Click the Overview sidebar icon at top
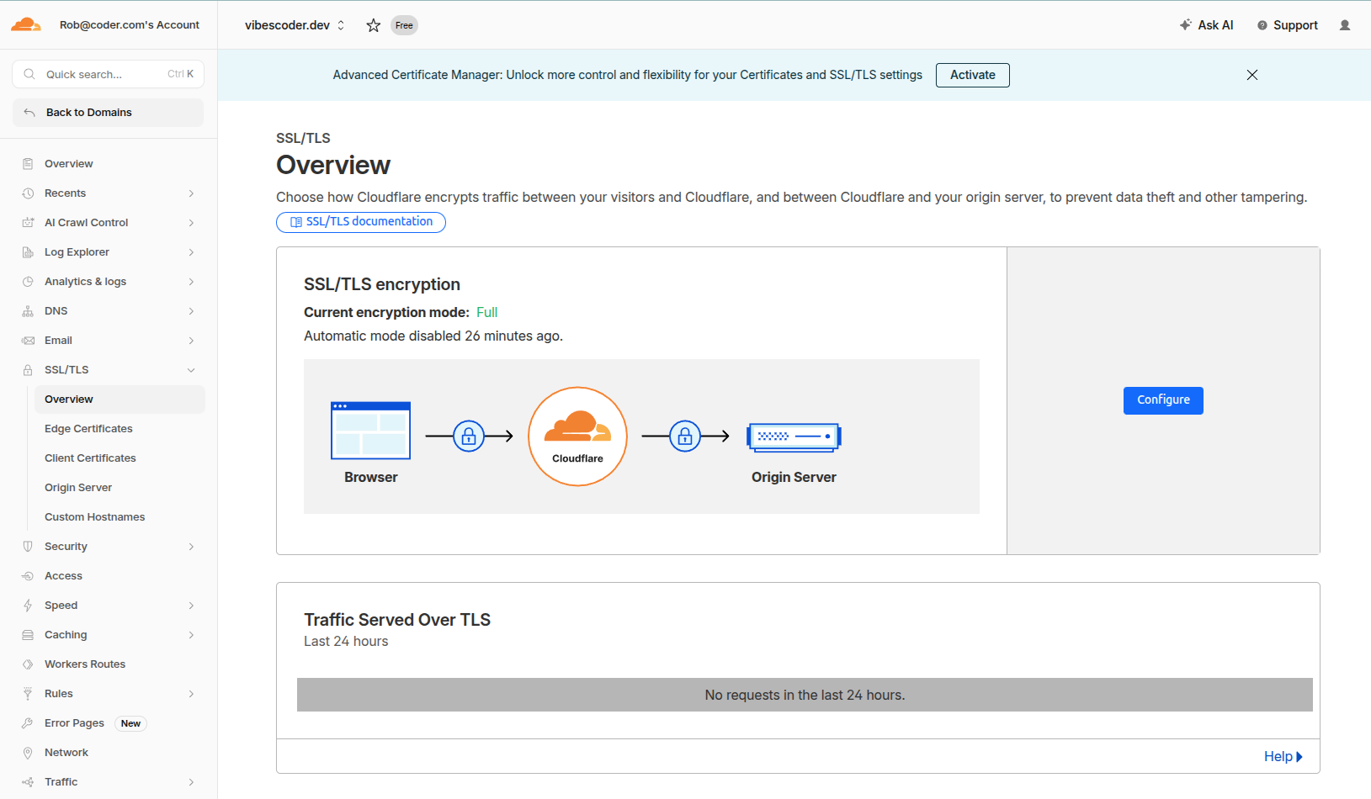1371x799 pixels. (28, 164)
